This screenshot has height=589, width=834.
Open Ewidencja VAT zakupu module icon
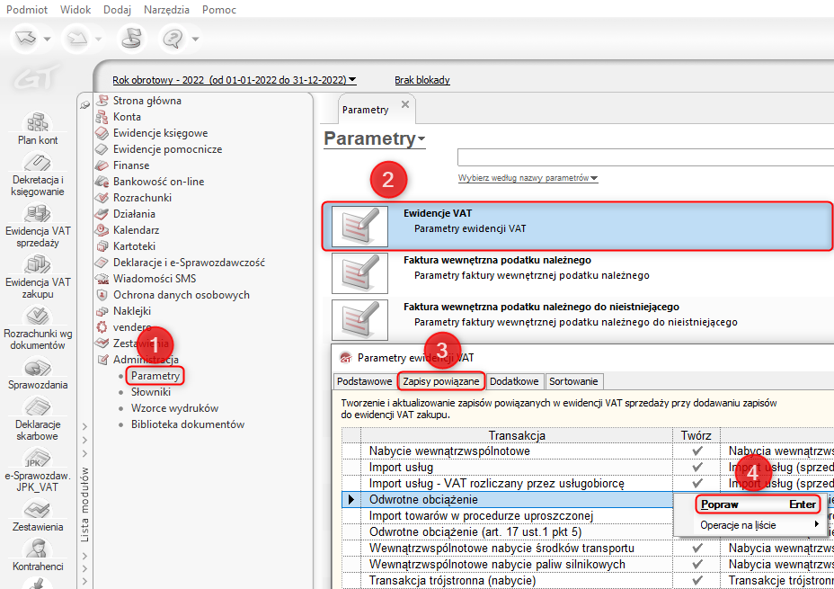coord(37,264)
